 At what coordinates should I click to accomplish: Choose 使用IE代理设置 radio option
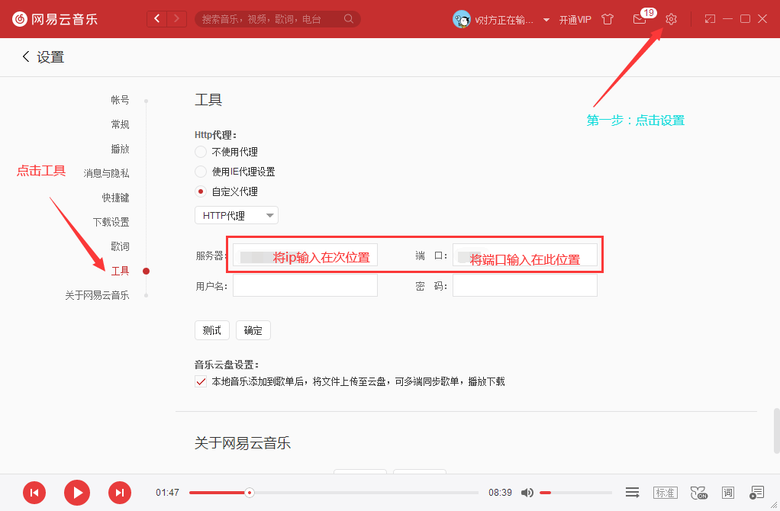coord(201,172)
